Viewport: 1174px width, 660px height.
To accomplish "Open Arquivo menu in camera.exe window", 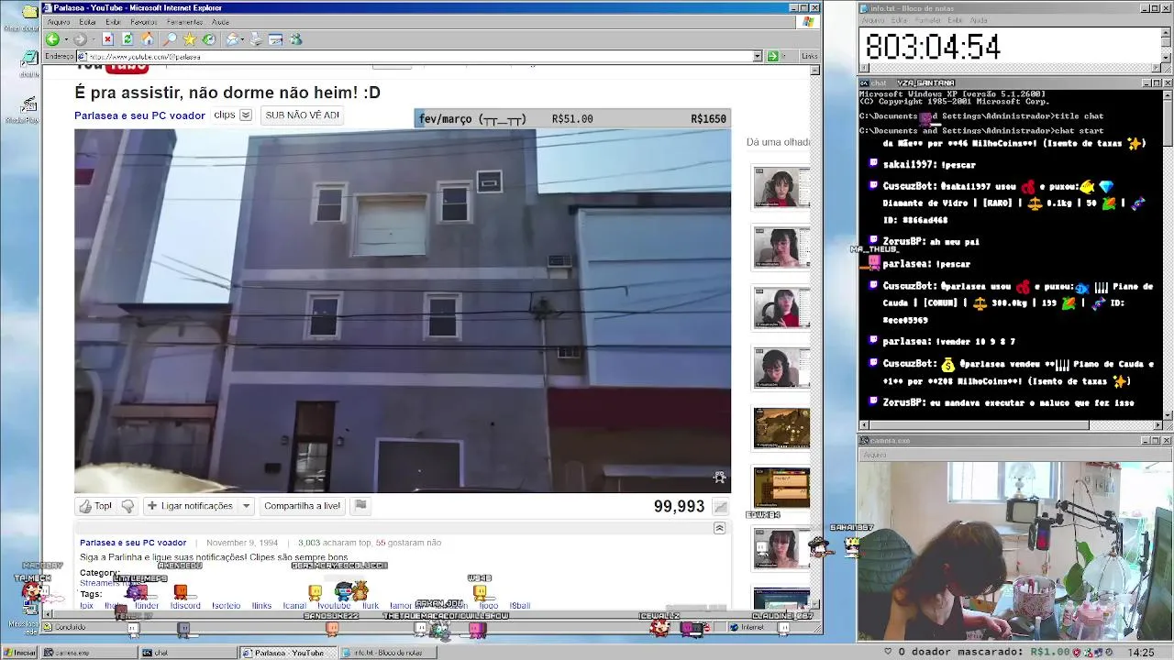I will (x=874, y=455).
